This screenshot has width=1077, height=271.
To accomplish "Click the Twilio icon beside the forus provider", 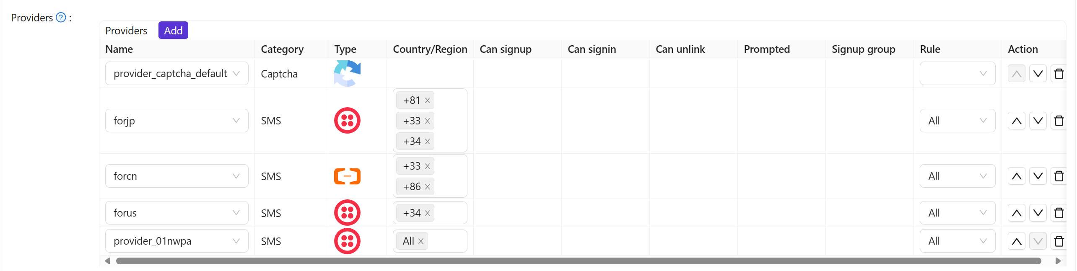I will pyautogui.click(x=347, y=212).
